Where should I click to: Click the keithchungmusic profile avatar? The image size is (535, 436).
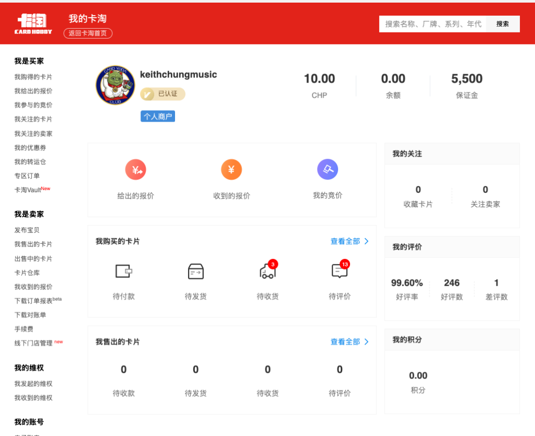point(115,85)
